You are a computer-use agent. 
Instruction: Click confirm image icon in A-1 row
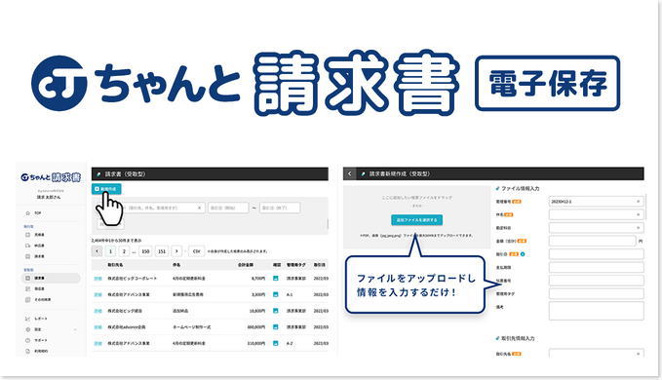[276, 294]
